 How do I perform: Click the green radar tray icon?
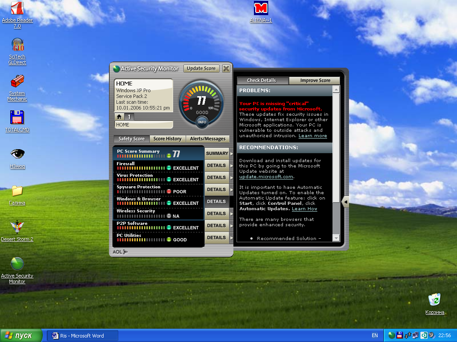click(x=392, y=335)
